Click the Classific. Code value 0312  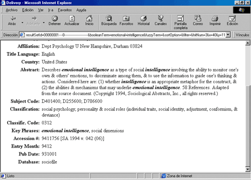tap(47, 123)
